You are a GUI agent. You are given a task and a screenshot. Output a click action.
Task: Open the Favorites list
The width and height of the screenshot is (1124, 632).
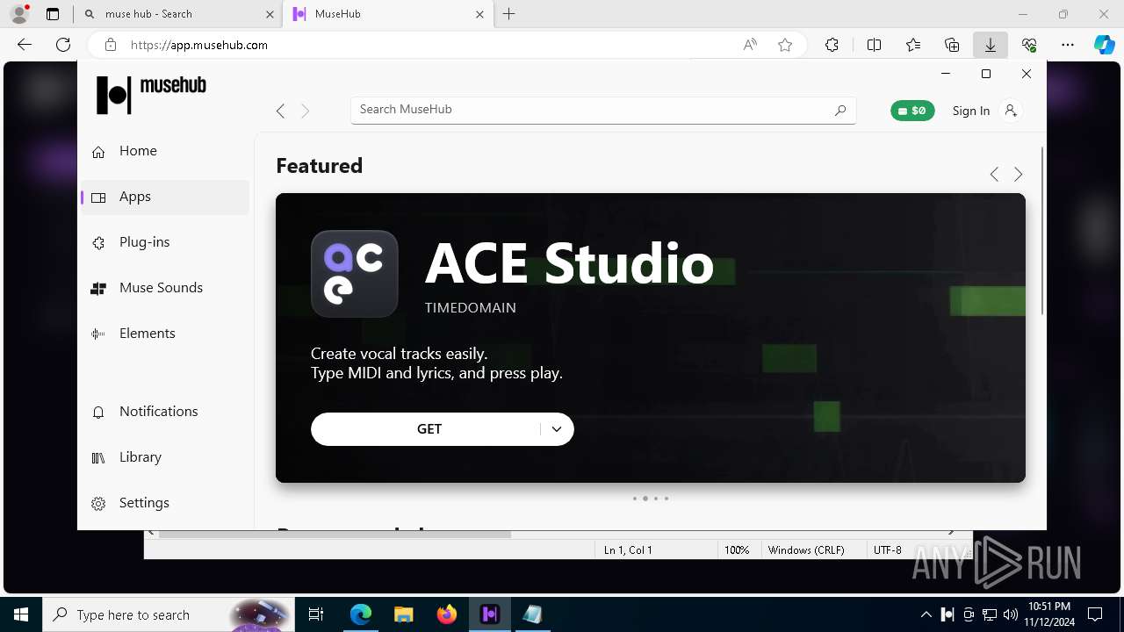913,45
